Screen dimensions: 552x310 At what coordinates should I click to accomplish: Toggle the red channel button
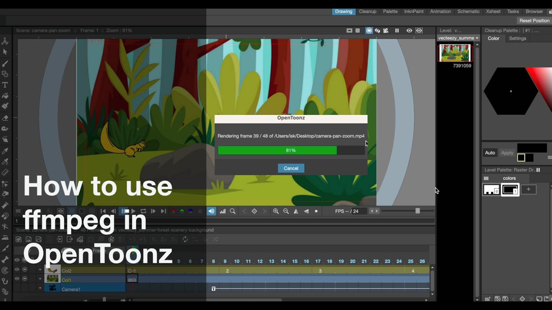click(173, 211)
